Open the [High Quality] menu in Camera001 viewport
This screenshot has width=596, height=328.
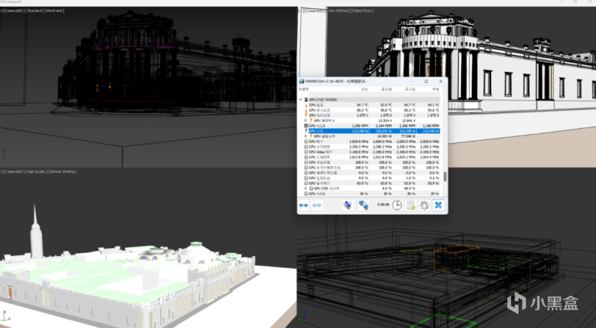point(36,172)
